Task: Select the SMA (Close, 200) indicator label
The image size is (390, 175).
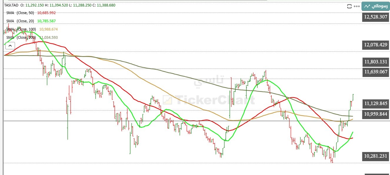Action: (x=21, y=37)
